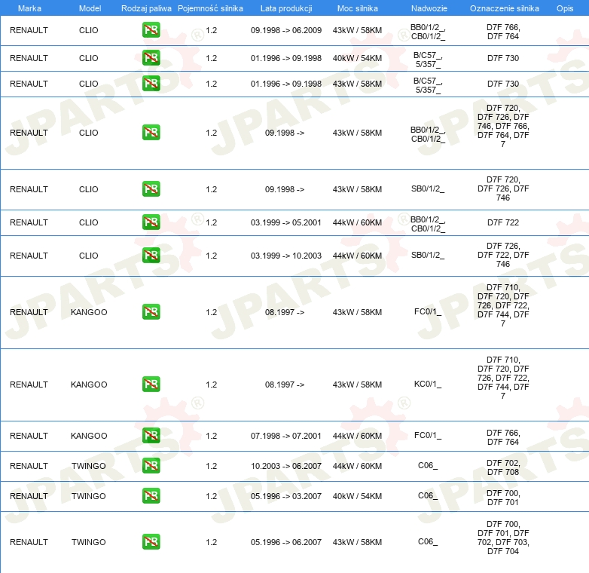The image size is (589, 573).
Task: Click the Model column header
Action: pyautogui.click(x=90, y=8)
